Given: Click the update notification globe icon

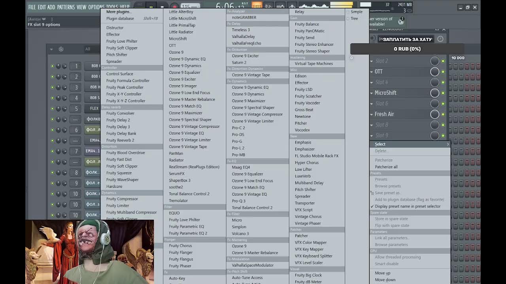Looking at the screenshot, I should click(x=401, y=21).
